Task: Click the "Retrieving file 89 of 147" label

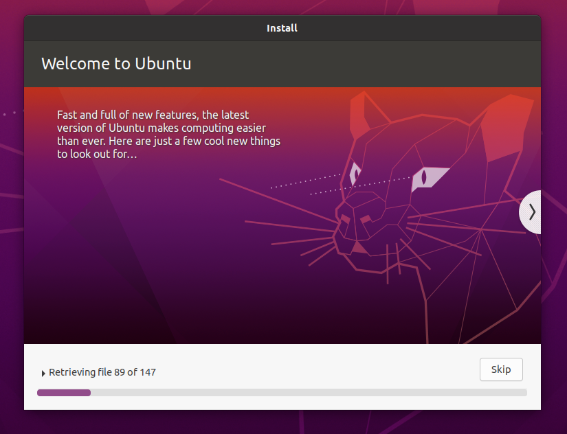Action: tap(102, 372)
